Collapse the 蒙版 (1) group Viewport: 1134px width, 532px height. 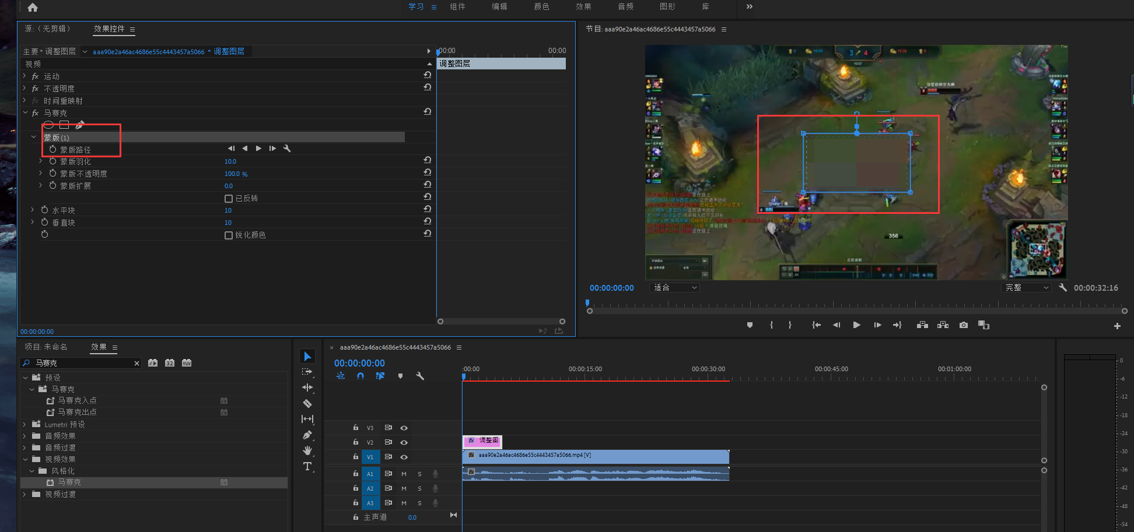(33, 137)
